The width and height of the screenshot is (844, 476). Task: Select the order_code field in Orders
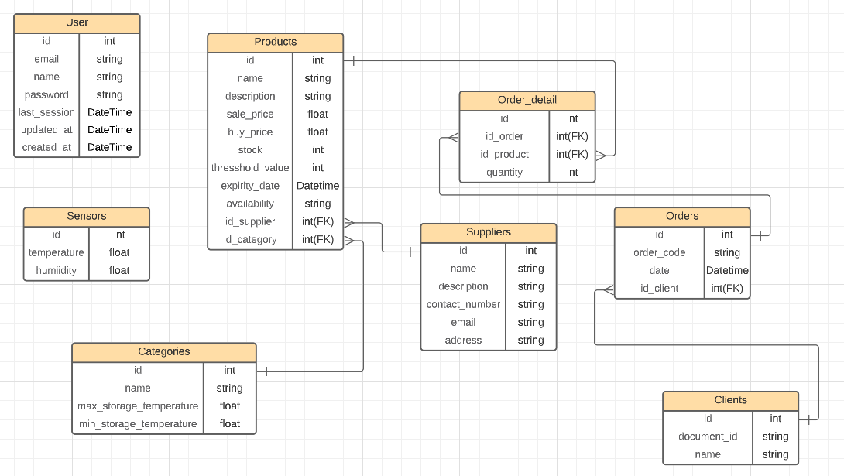(659, 252)
